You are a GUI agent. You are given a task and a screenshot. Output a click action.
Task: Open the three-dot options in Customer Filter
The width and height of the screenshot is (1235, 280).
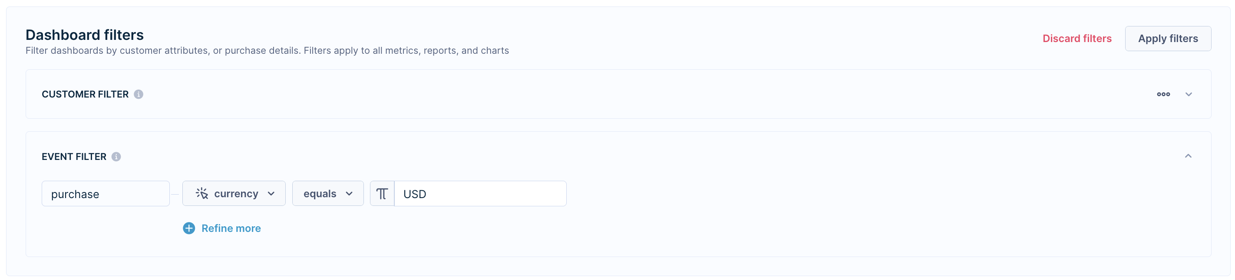tap(1162, 94)
